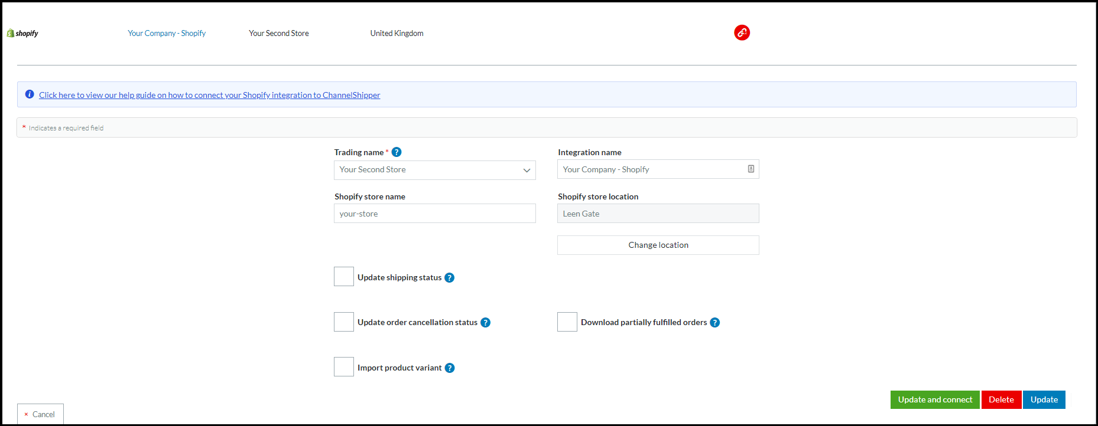The image size is (1098, 426).
Task: Click the Integration name field autofill icon
Action: click(751, 169)
